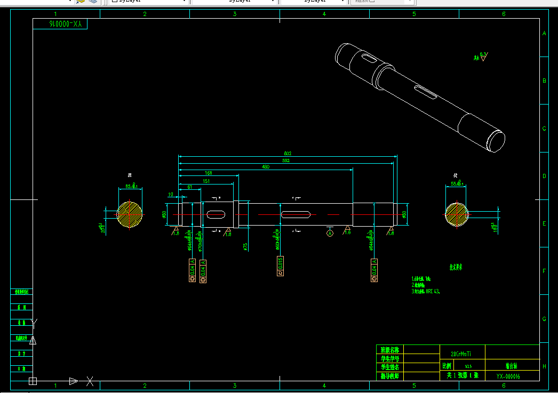This screenshot has height=393, width=558.
Task: Click the right hatched section circle
Action: tap(457, 214)
